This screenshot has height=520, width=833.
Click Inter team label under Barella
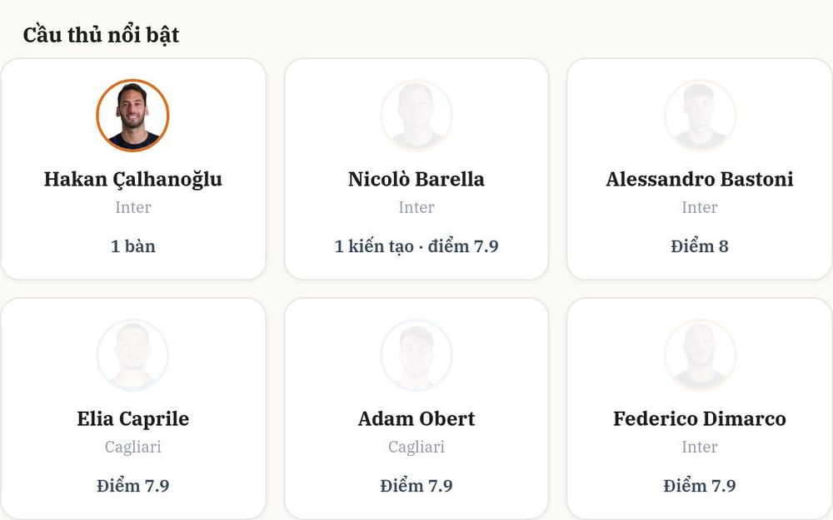pos(416,207)
